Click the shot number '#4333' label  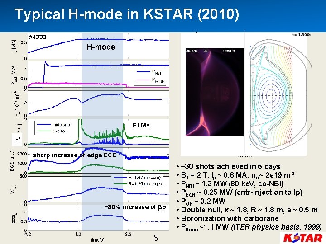[x=38, y=38]
